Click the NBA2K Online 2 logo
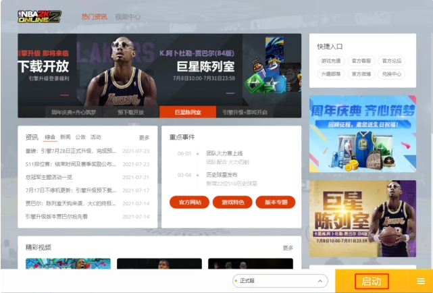 tap(39, 17)
